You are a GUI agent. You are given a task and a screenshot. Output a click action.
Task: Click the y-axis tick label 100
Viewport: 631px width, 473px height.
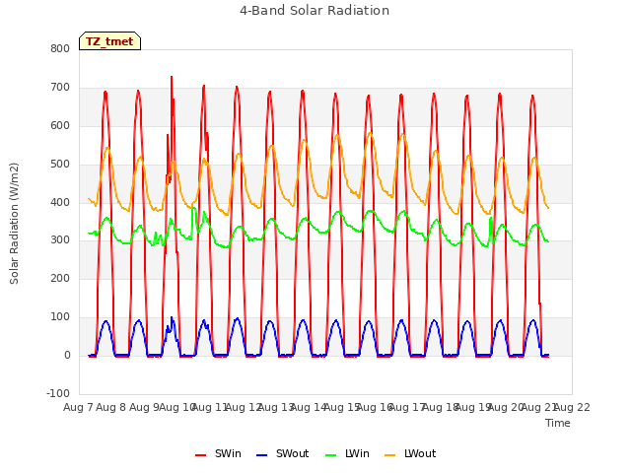[x=60, y=317]
